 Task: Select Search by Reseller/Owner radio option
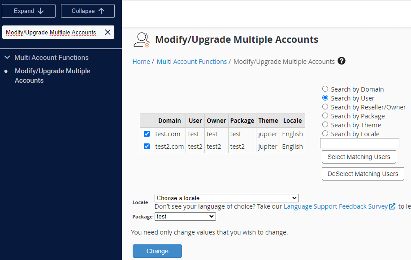pos(325,107)
